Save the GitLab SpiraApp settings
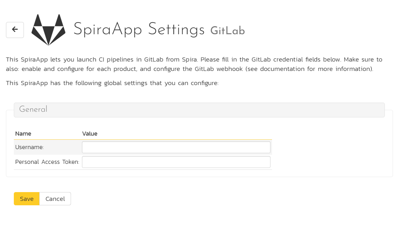The image size is (398, 226). [27, 199]
